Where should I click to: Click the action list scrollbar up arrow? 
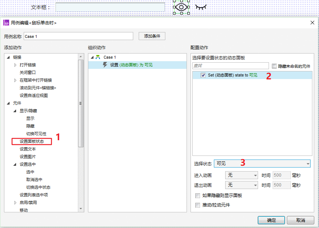pyautogui.click(x=81, y=57)
